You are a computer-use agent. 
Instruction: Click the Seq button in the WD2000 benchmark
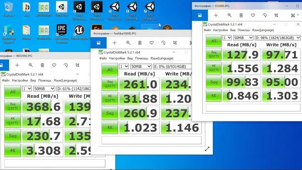(x=13, y=136)
